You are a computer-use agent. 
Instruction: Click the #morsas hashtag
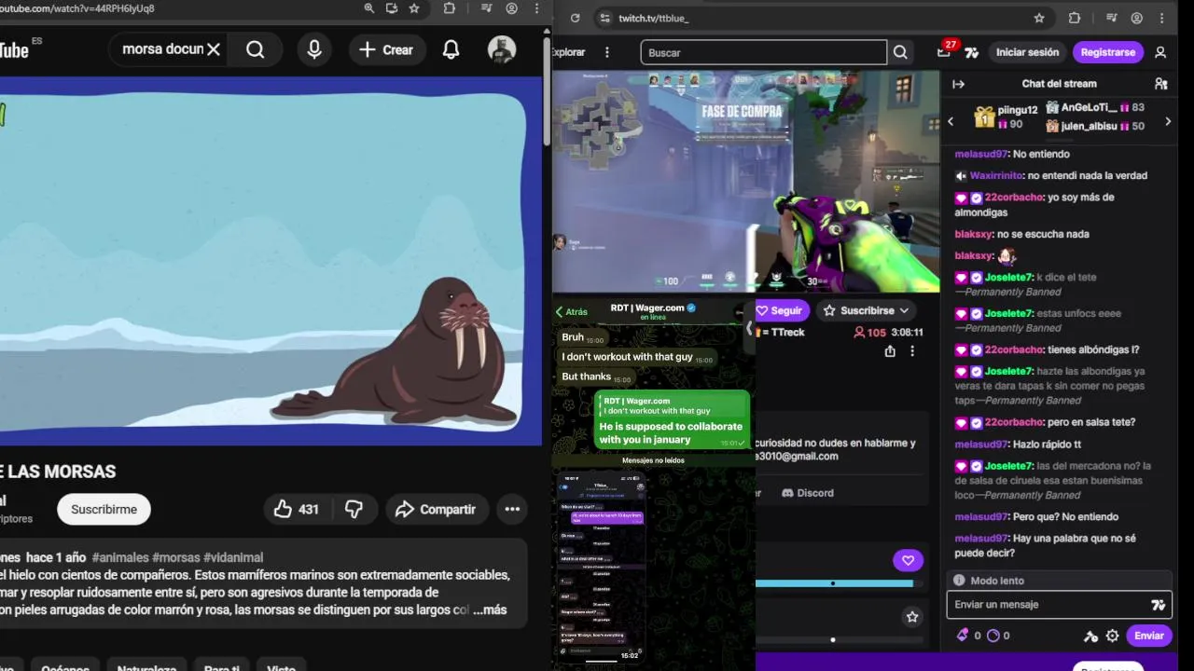(175, 557)
